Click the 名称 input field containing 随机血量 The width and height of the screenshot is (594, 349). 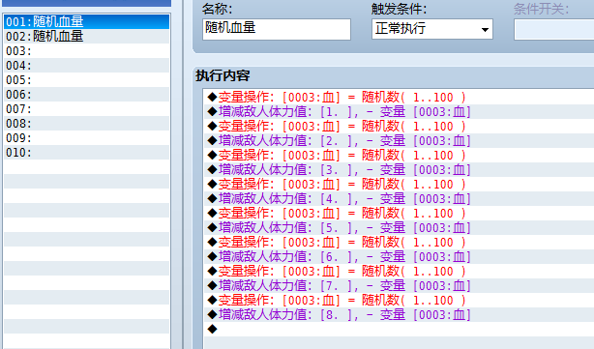[277, 29]
